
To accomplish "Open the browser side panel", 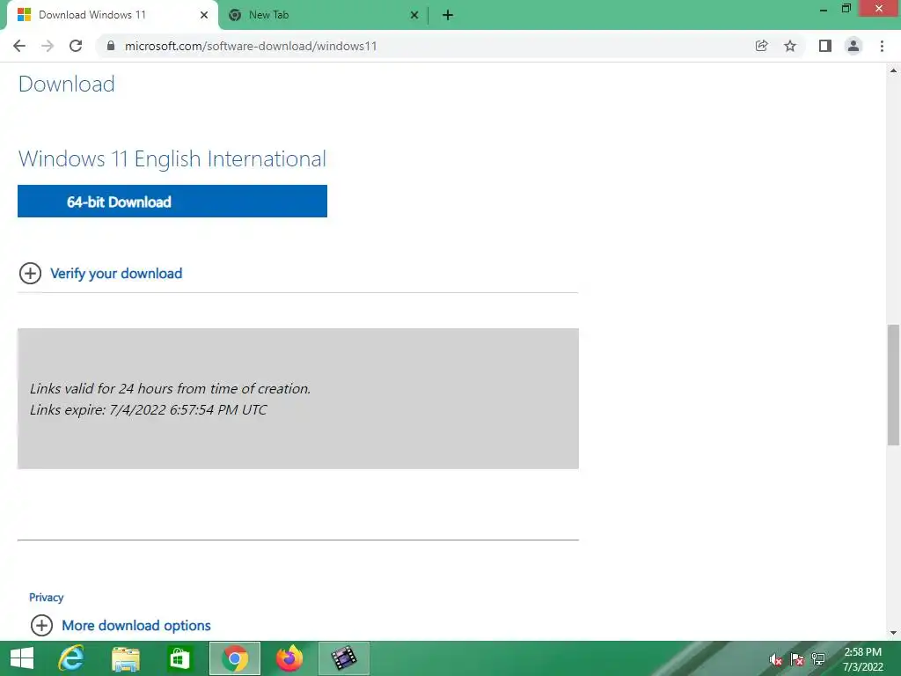I will (825, 46).
